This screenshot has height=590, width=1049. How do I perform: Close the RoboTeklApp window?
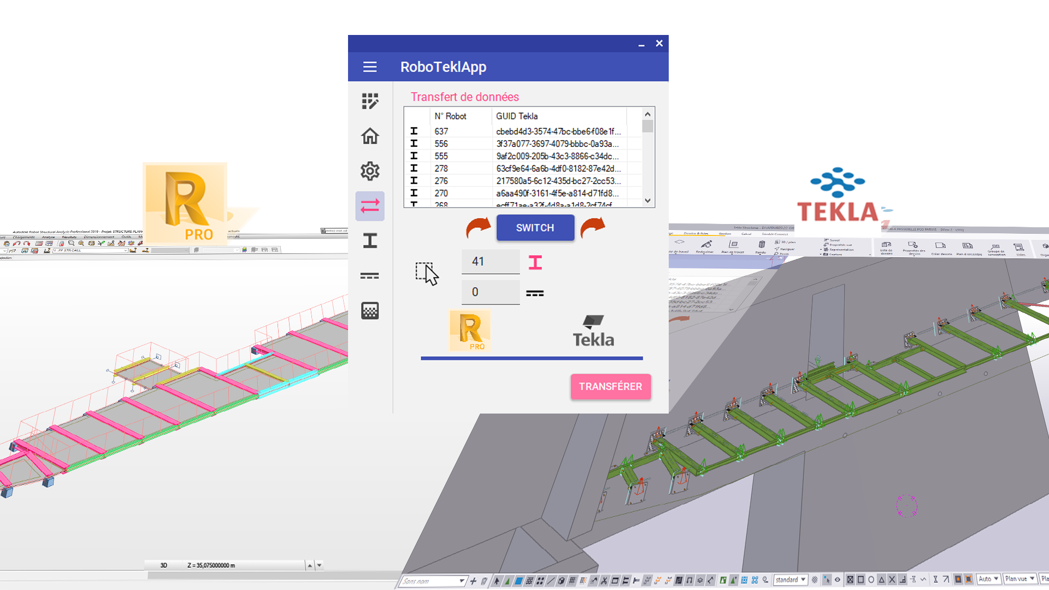point(659,43)
